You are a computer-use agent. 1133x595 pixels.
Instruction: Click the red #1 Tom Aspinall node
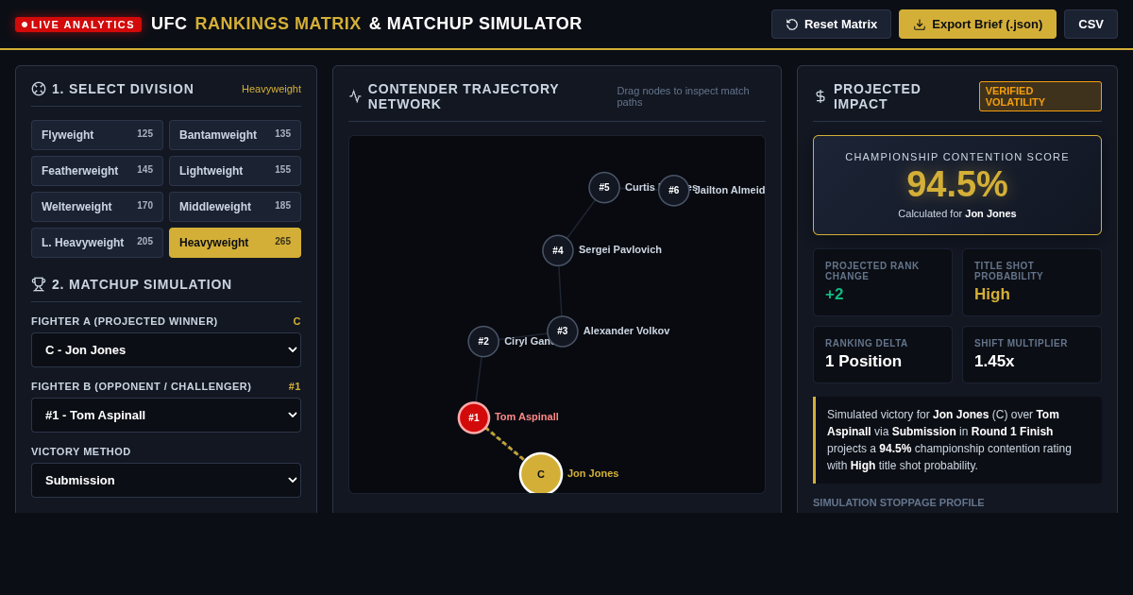(474, 417)
